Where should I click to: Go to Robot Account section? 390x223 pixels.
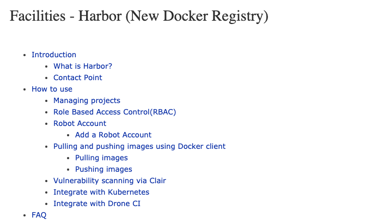pos(80,123)
